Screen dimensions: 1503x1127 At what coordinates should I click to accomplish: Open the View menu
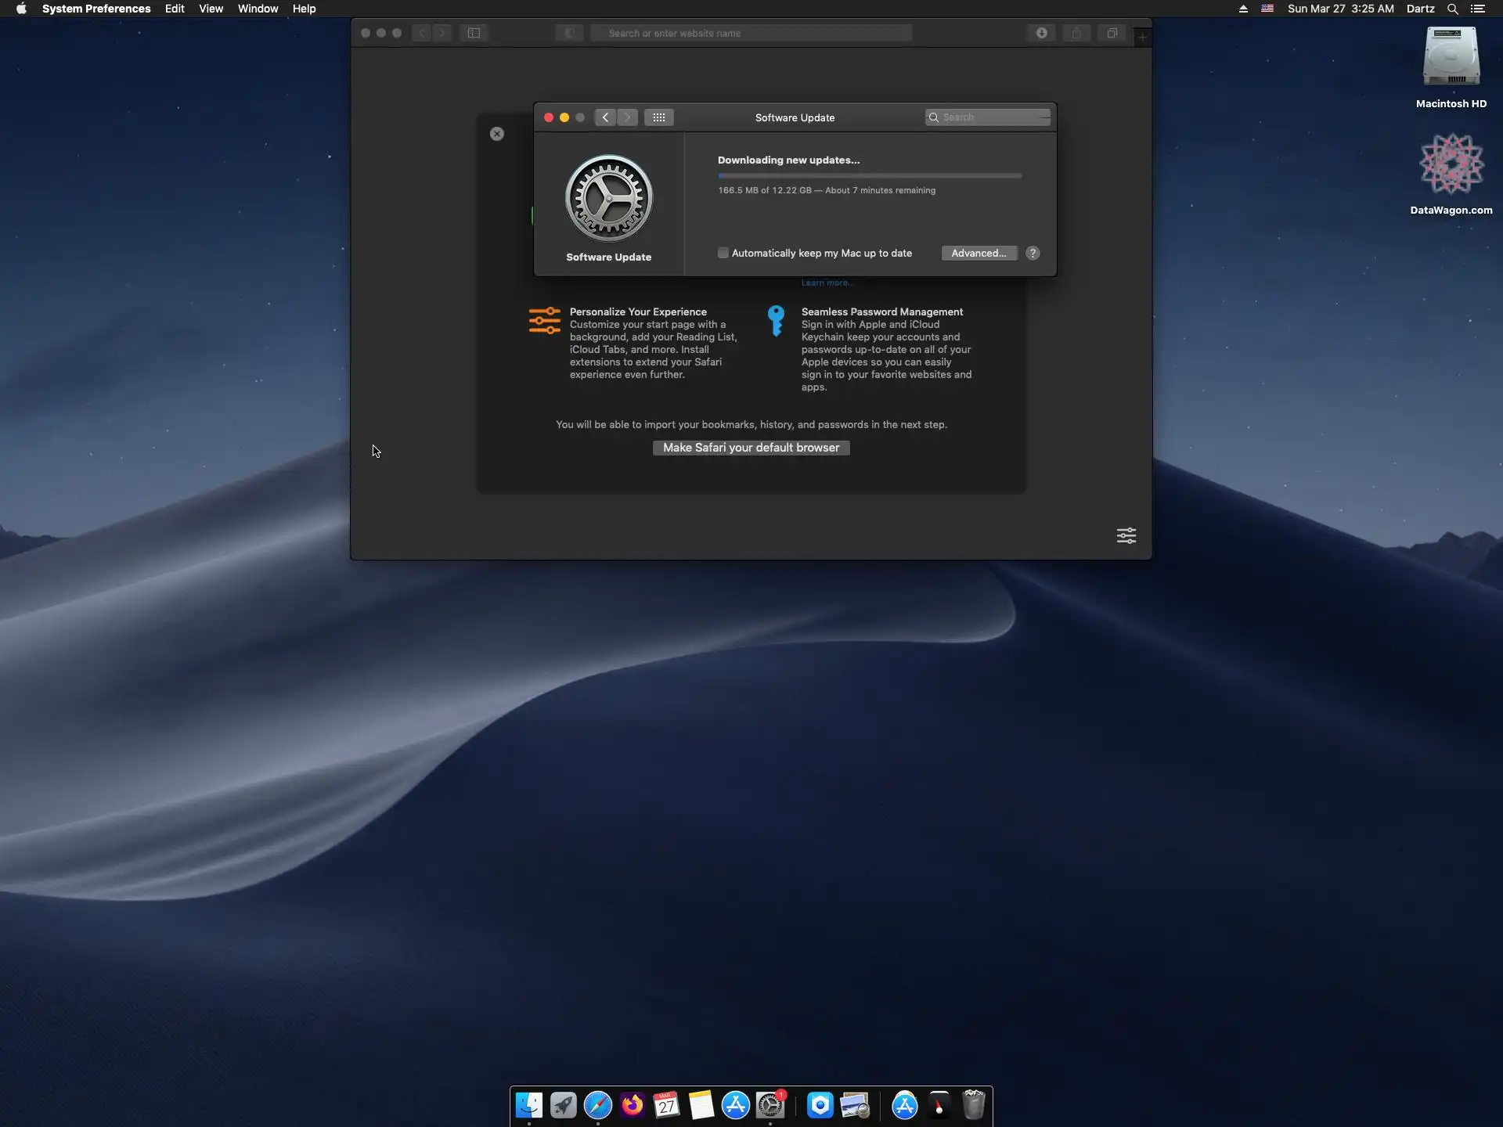click(x=211, y=9)
